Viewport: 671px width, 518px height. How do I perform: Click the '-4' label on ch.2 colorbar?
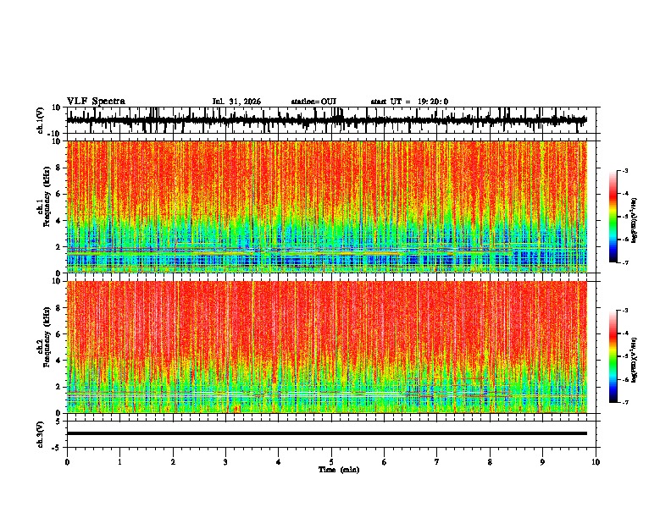point(624,333)
